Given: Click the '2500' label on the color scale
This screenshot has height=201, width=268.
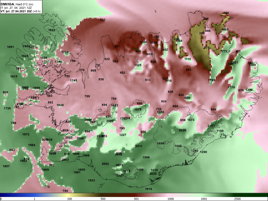Looking at the screenshot, I should pyautogui.click(x=237, y=199).
